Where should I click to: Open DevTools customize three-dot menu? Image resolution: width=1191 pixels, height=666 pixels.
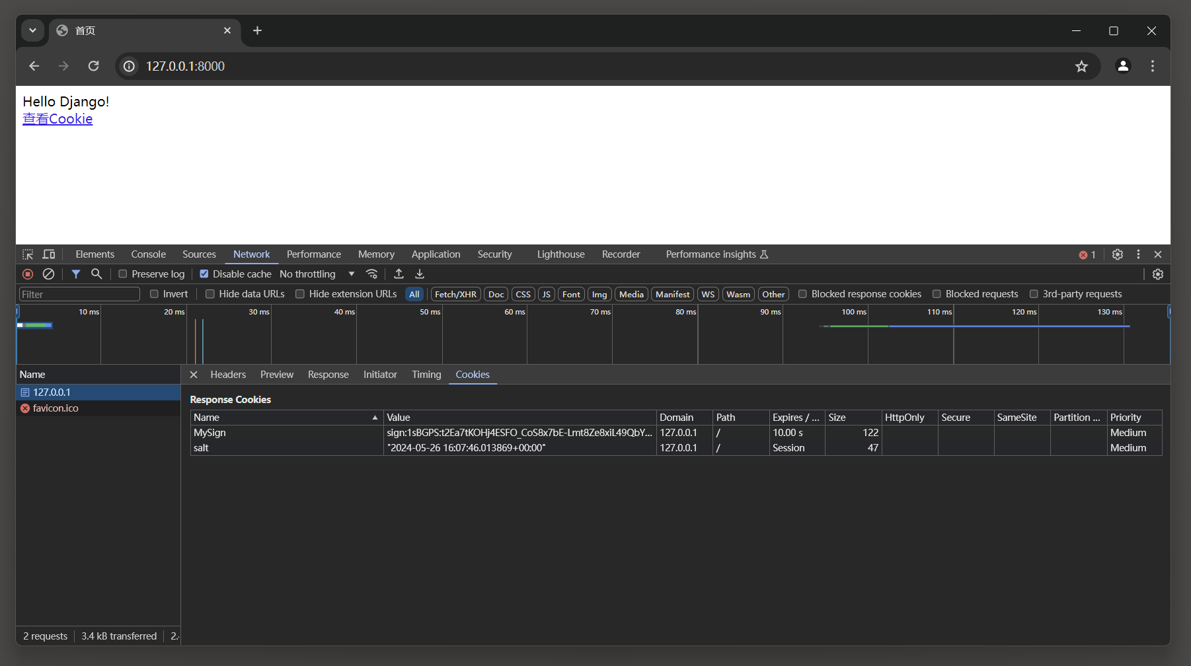coord(1138,254)
